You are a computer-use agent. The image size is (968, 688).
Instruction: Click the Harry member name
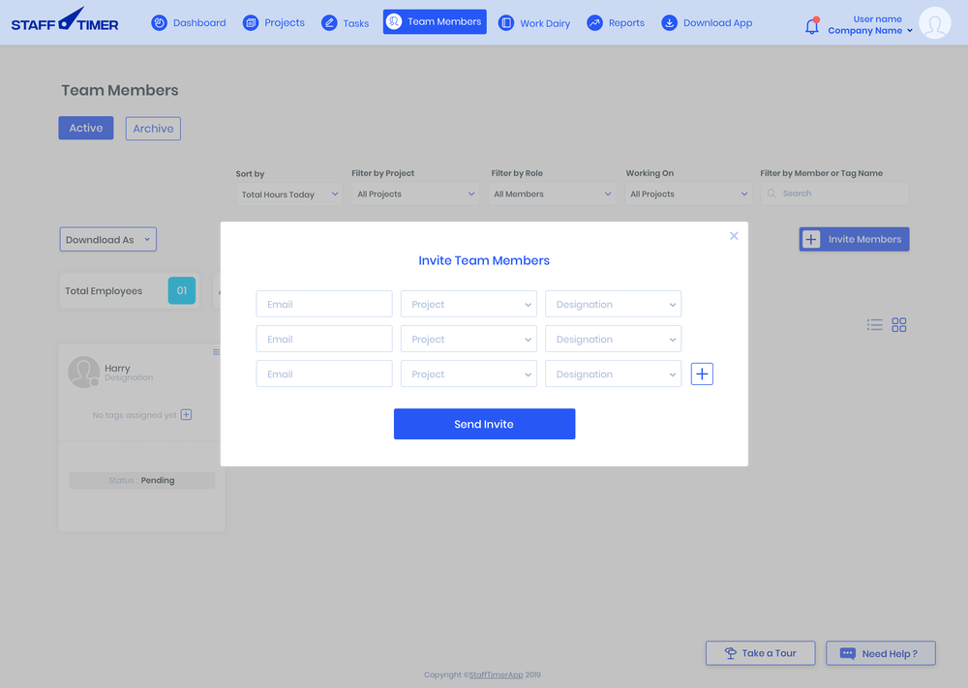[117, 369]
